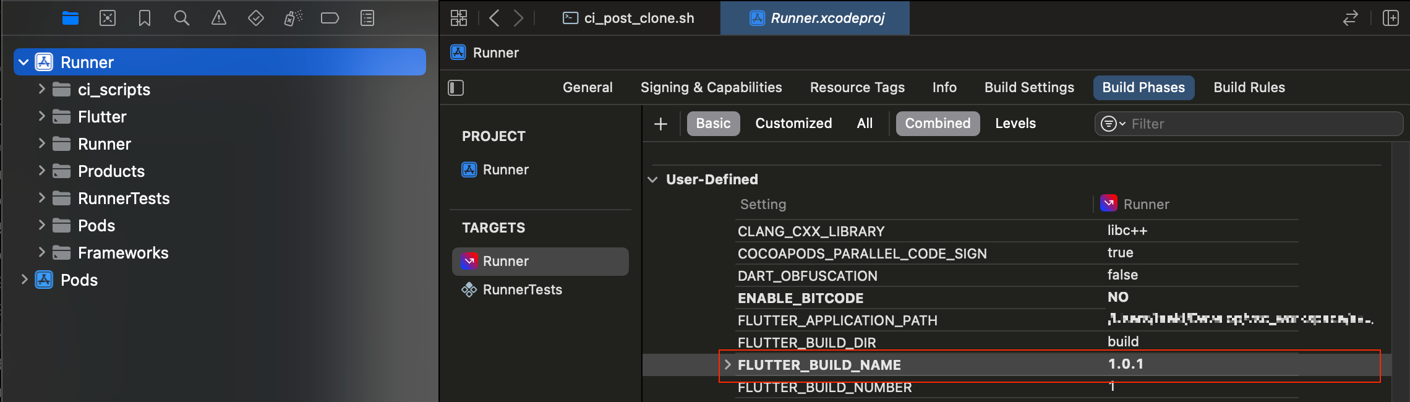
Task: Click the editor swap arrows icon
Action: coord(1350,19)
